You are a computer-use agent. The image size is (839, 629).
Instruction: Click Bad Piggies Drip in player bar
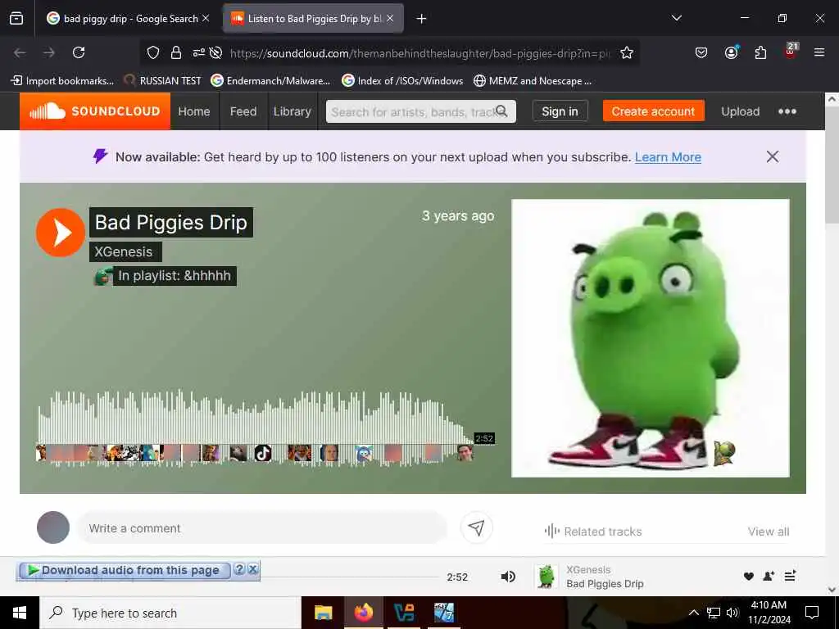(x=605, y=583)
